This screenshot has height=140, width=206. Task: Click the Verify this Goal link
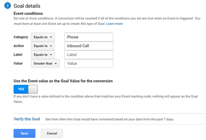(27, 119)
